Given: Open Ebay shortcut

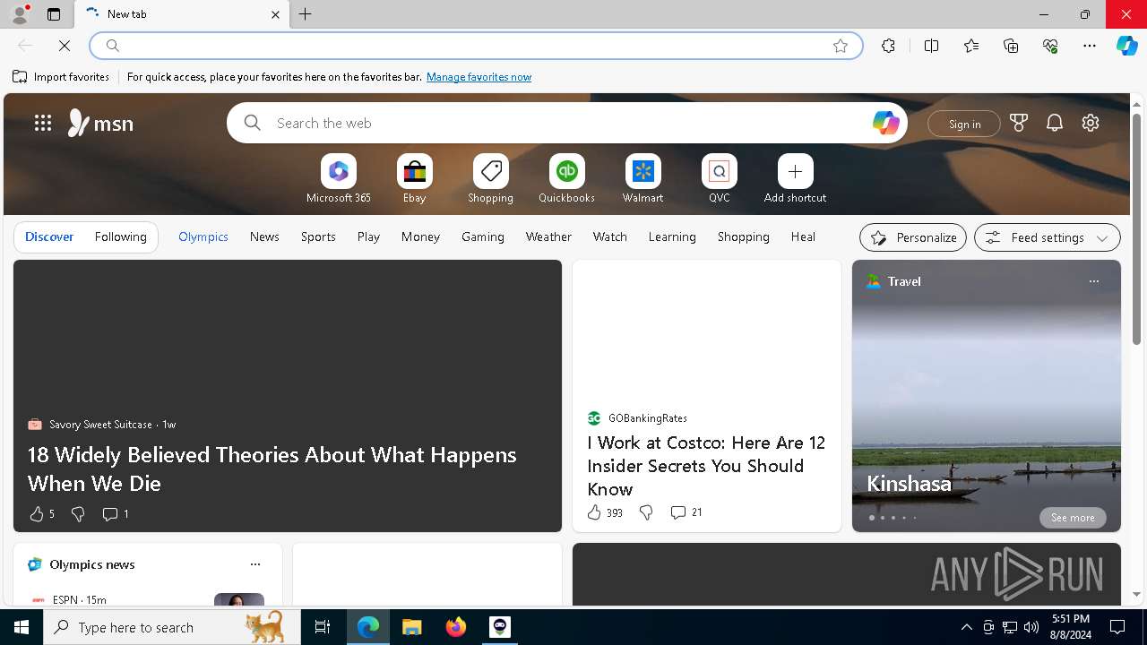Looking at the screenshot, I should [x=415, y=179].
